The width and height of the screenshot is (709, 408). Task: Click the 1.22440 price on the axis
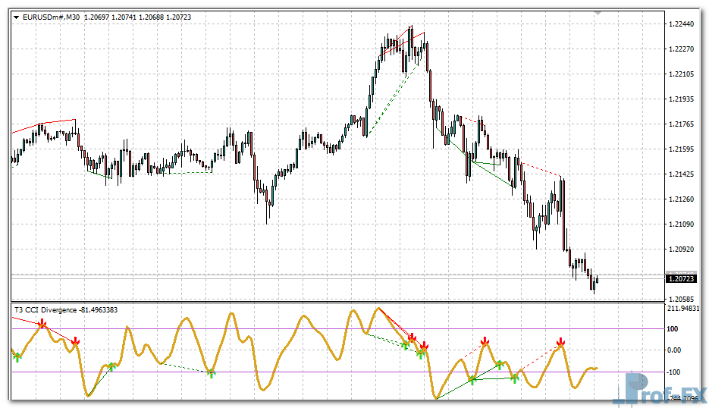[684, 24]
